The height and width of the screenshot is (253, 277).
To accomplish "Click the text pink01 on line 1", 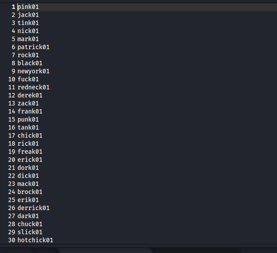I will coord(28,7).
